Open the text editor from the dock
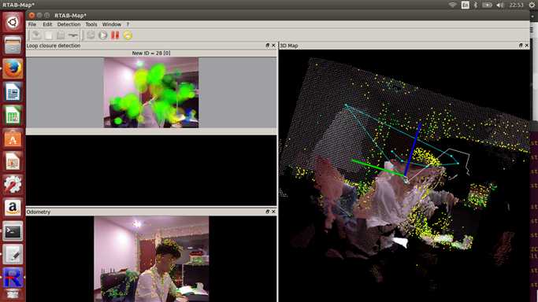The image size is (538, 302). [13, 255]
